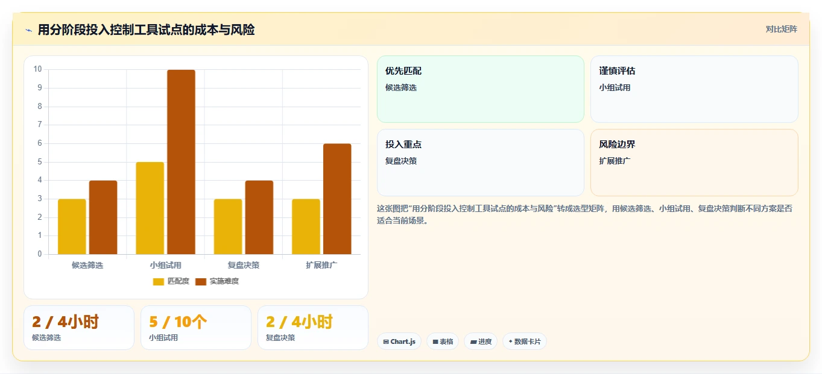The image size is (822, 374).
Task: Click the 2 / 4小时 复盘决策 stat card
Action: 313,328
